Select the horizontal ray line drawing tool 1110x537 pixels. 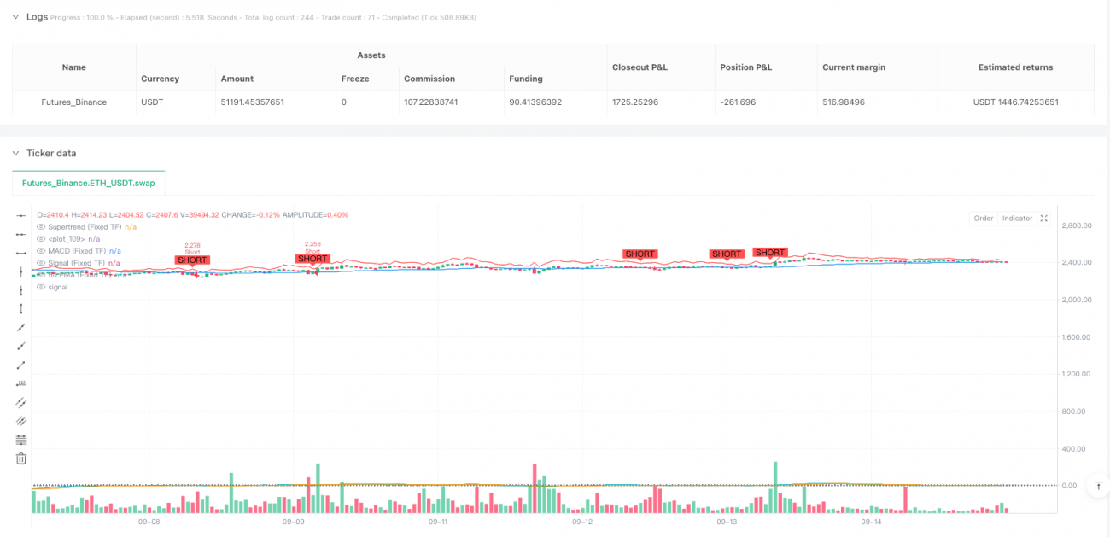tap(21, 235)
